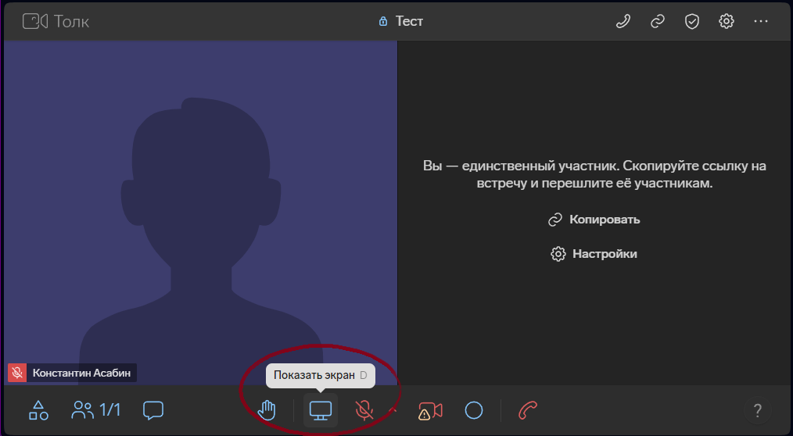This screenshot has width=793, height=436.
Task: Click the Настройки link in center panel
Action: pyautogui.click(x=594, y=254)
